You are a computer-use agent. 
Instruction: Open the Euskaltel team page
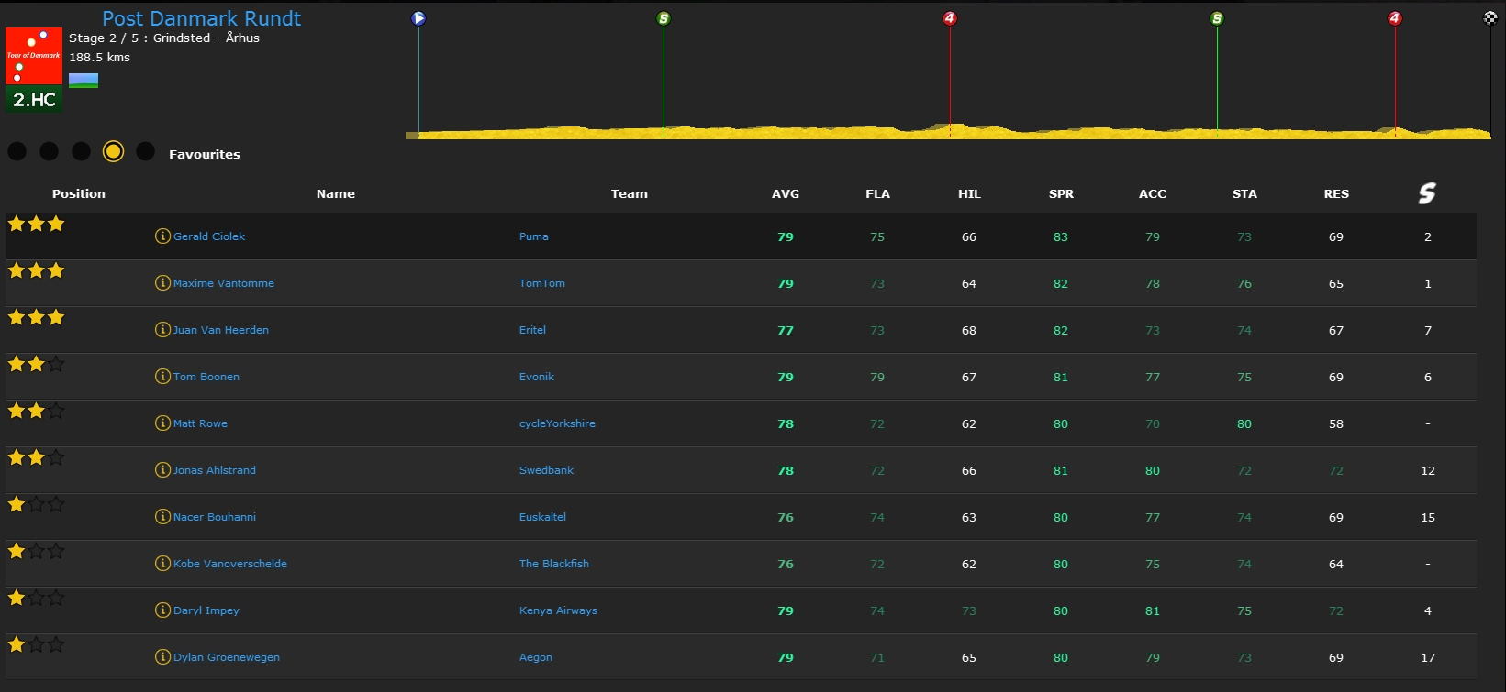542,517
